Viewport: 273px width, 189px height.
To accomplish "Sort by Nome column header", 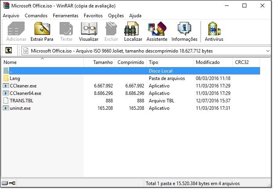I will [x=42, y=62].
